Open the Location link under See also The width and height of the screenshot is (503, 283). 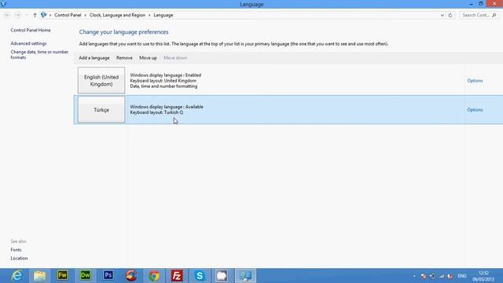coord(19,259)
